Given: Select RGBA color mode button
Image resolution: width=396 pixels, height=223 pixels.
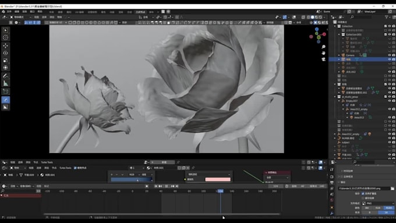Looking at the screenshot, I should (x=388, y=208).
